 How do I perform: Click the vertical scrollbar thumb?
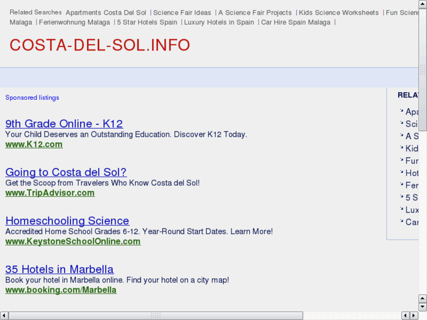[x=422, y=69]
